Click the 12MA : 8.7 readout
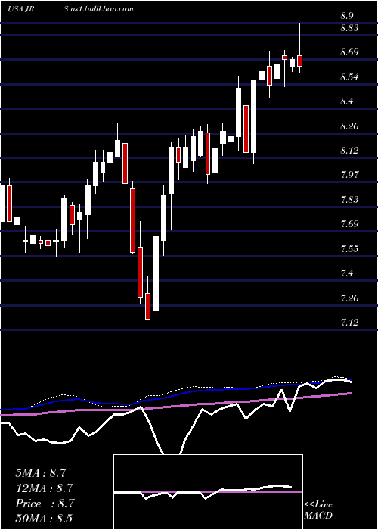This screenshot has width=378, height=530. click(x=44, y=488)
